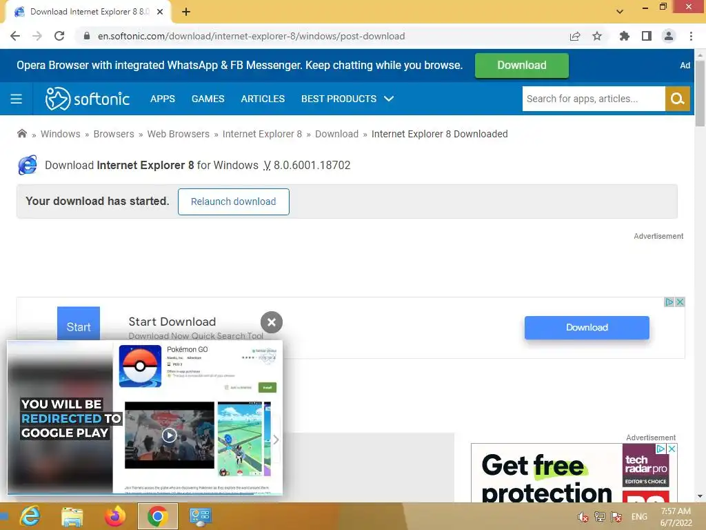Viewport: 706px width, 530px height.
Task: Open the Download breadcrumb link
Action: [336, 134]
